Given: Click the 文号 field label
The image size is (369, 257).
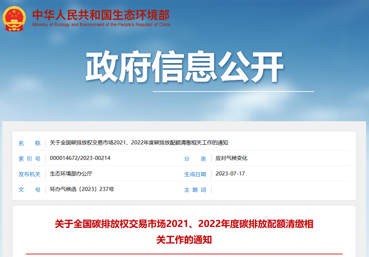Looking at the screenshot, I should pos(29,189).
